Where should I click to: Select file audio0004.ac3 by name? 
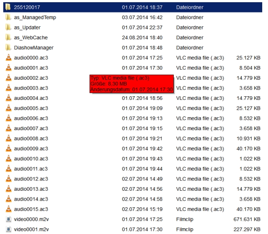pos(31,99)
